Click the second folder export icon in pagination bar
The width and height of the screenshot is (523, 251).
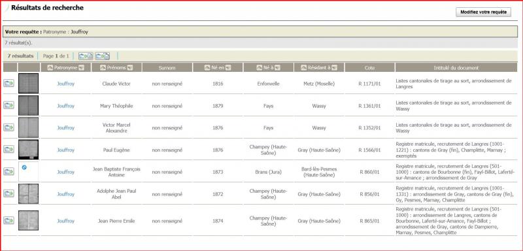103,56
